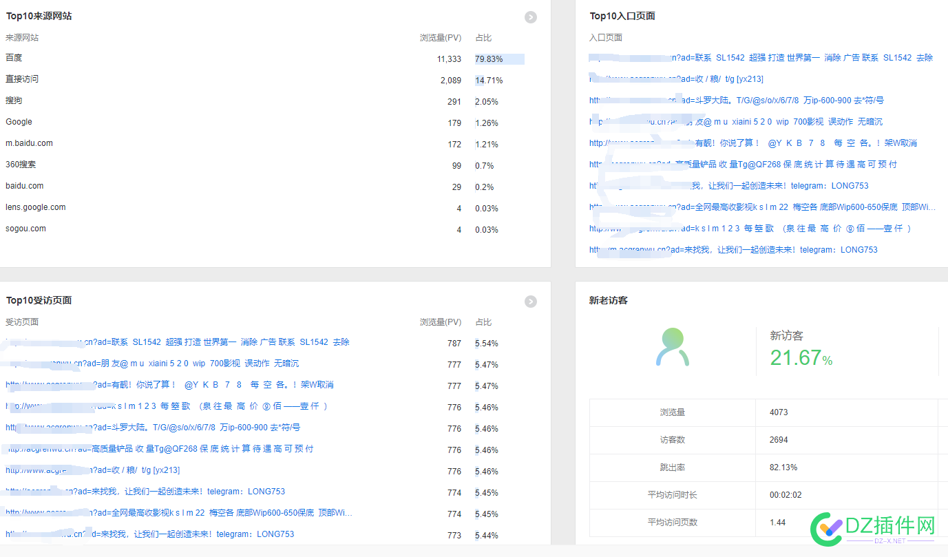Open Top10来源网站 details arrow icon
The image size is (948, 557).
tap(530, 17)
